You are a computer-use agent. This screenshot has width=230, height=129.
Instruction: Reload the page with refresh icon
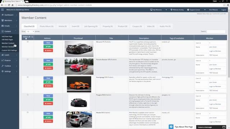pyautogui.click(x=9, y=5)
